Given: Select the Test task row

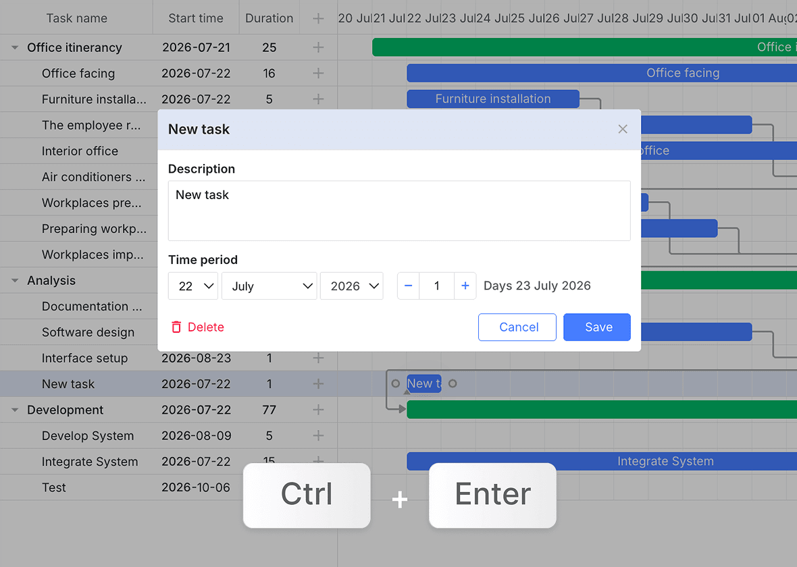Looking at the screenshot, I should point(169,488).
